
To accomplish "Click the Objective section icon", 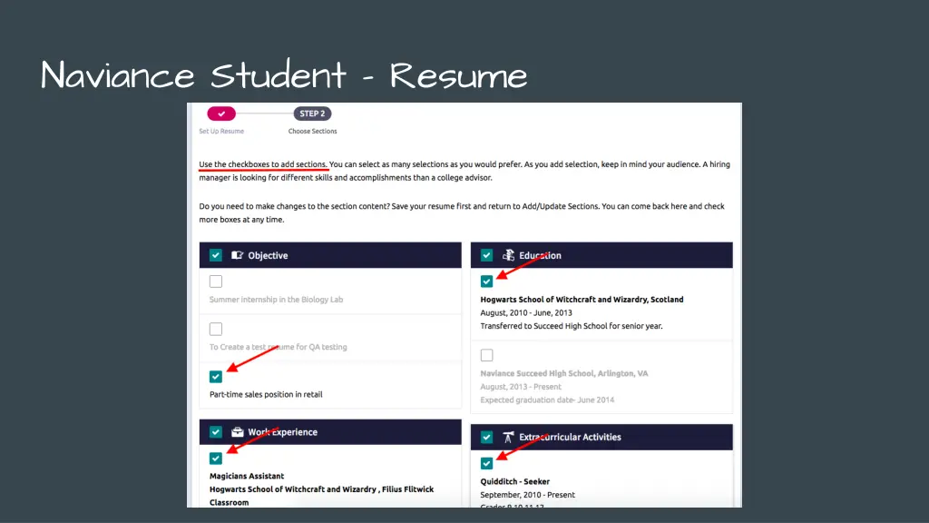I will (237, 255).
